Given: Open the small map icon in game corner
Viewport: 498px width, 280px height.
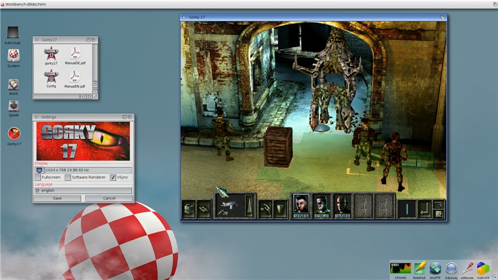Looking at the screenshot, I should pos(439,213).
